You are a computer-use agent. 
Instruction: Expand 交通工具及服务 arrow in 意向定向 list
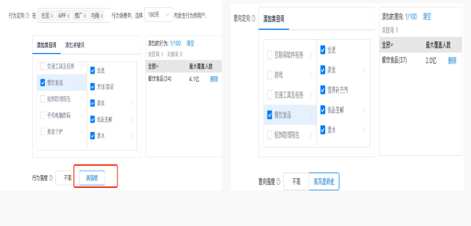point(311,95)
